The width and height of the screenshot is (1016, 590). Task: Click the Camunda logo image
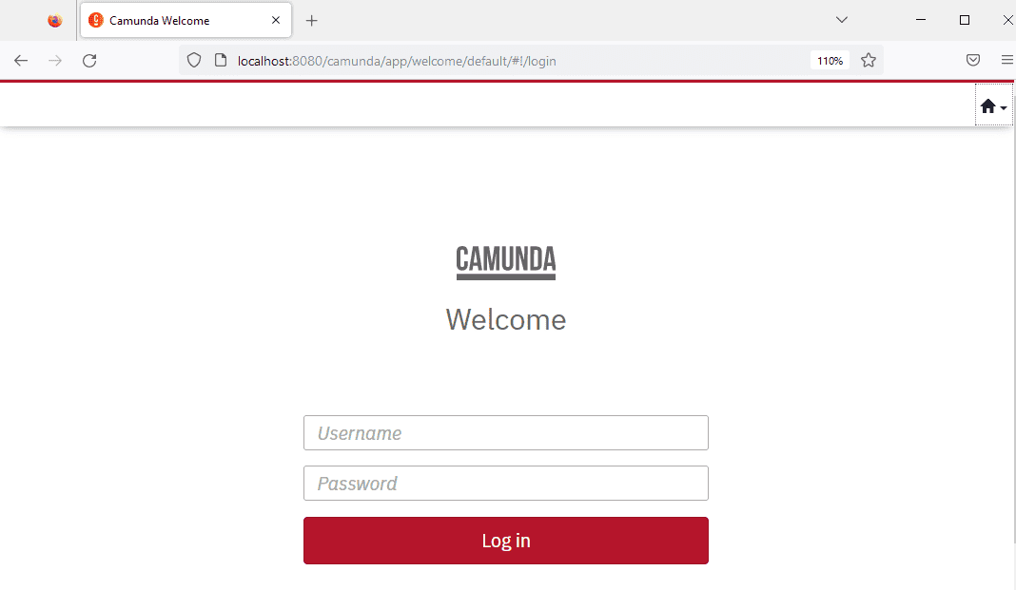(505, 262)
